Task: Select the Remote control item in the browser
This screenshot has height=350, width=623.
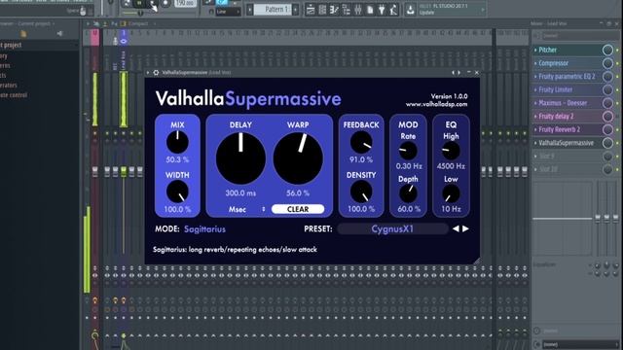Action: 14,95
